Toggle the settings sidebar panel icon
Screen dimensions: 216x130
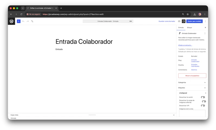[x=184, y=21]
